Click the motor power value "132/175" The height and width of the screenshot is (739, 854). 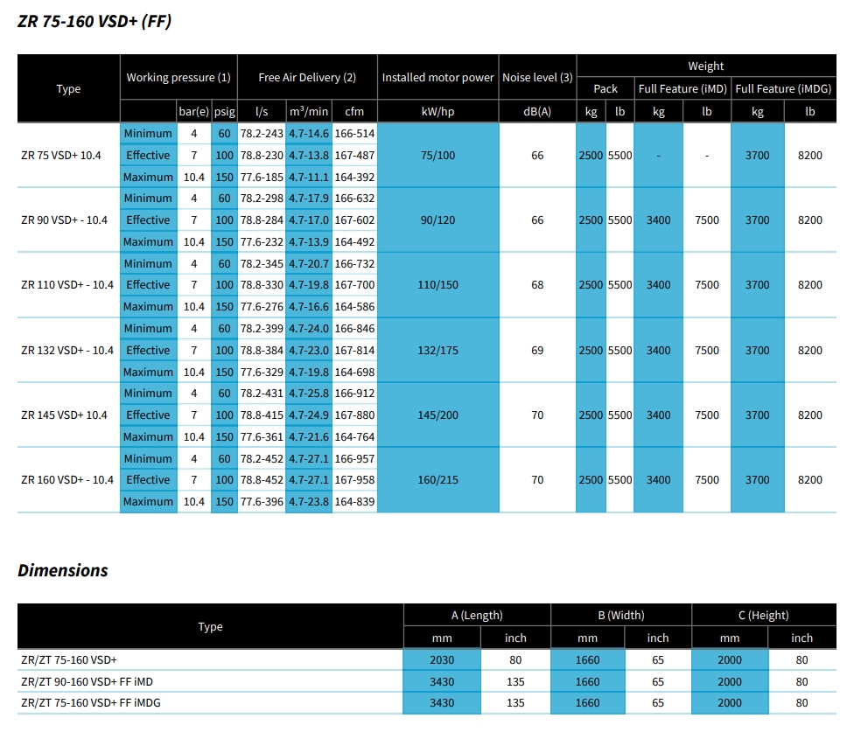coord(437,350)
